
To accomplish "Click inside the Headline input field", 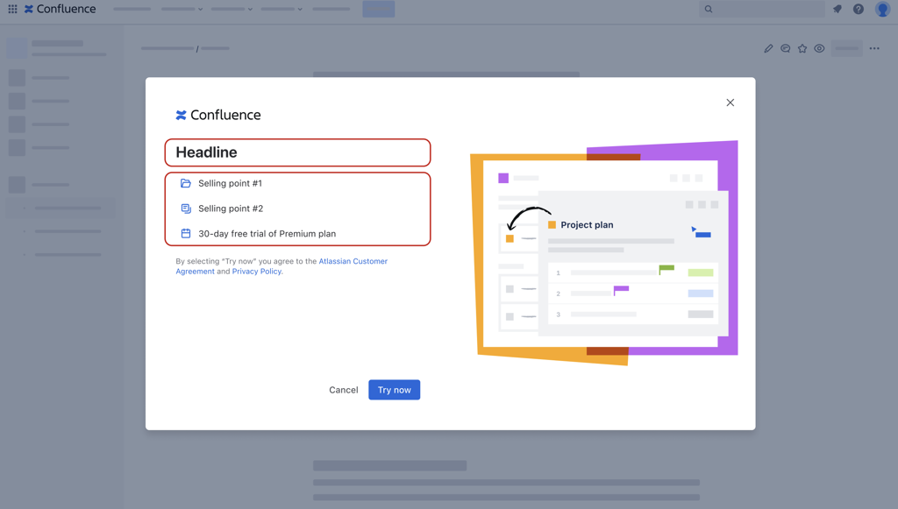I will 297,152.
